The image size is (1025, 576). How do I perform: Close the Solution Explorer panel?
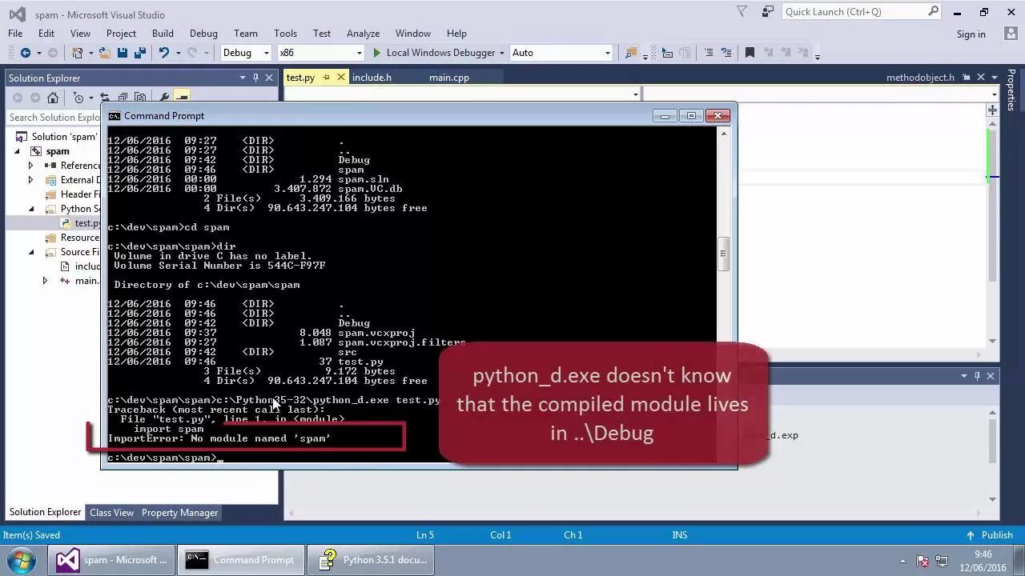(269, 78)
